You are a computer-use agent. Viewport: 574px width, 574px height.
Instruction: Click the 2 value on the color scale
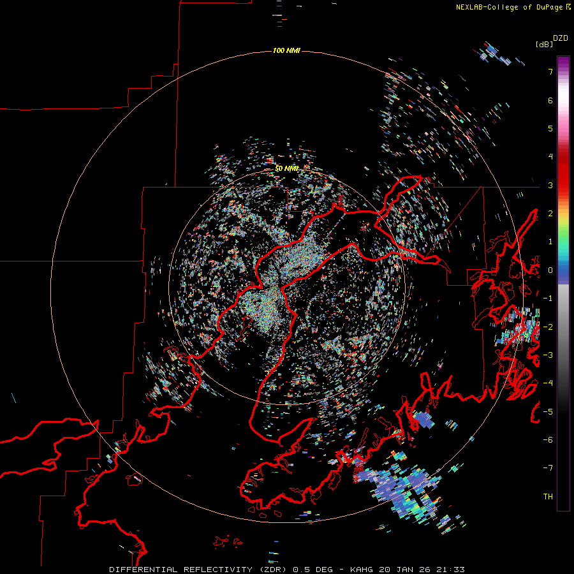(x=550, y=214)
